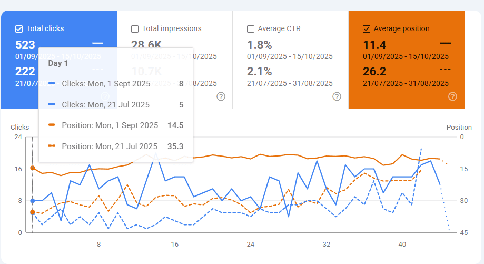Click dashed blue legend icon for 21 Jul clicks
Viewport: 484px width, 264px height.
[52, 104]
